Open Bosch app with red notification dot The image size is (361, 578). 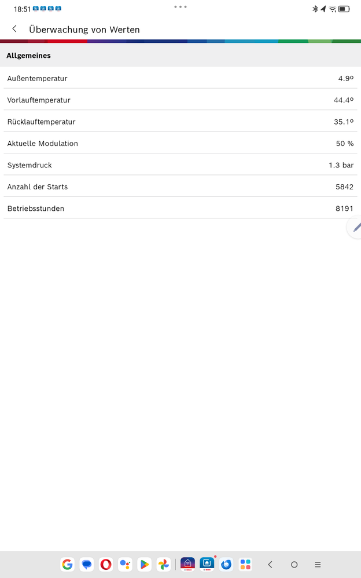[207, 564]
